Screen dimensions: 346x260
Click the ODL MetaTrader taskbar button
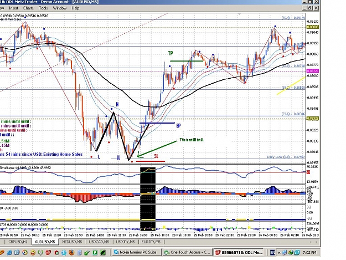239,252
